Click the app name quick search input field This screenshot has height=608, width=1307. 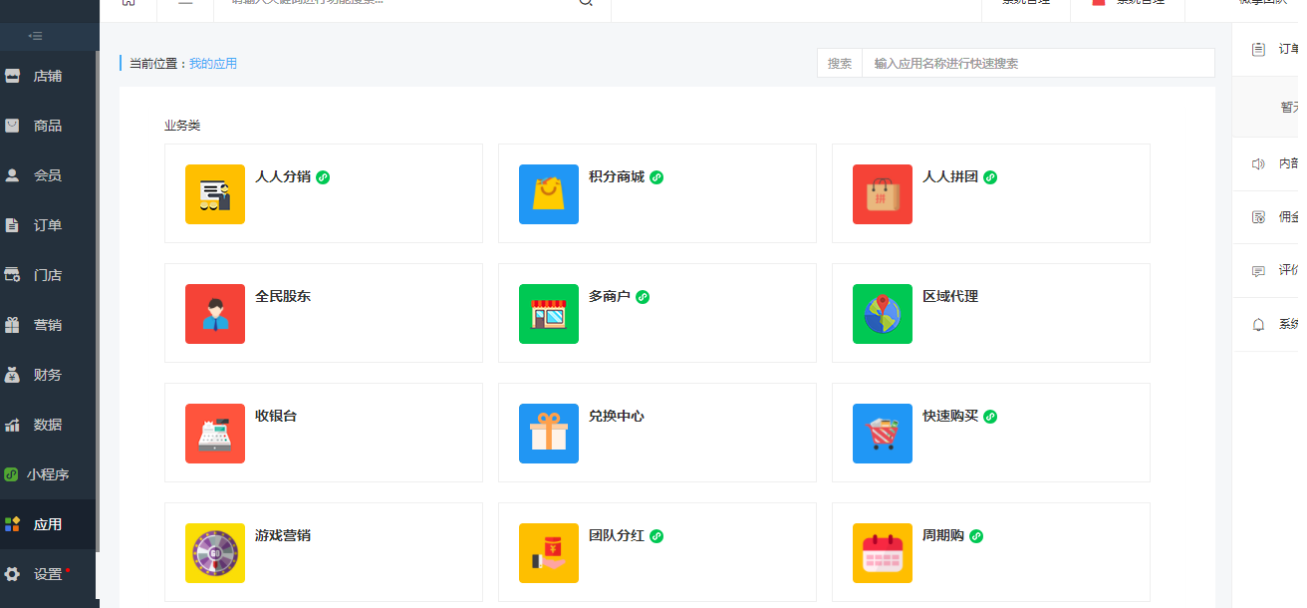coord(1036,63)
